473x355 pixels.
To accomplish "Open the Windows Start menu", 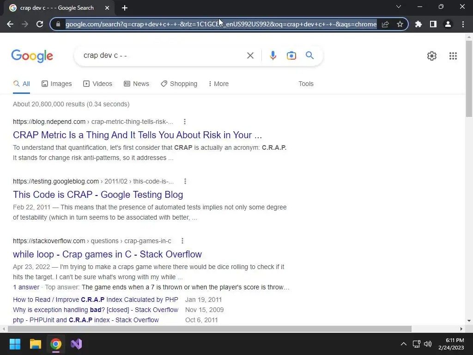I will tap(15, 344).
